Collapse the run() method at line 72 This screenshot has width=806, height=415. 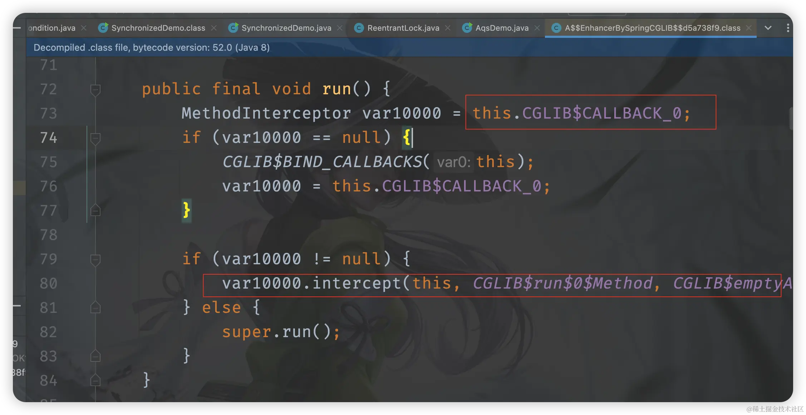95,89
